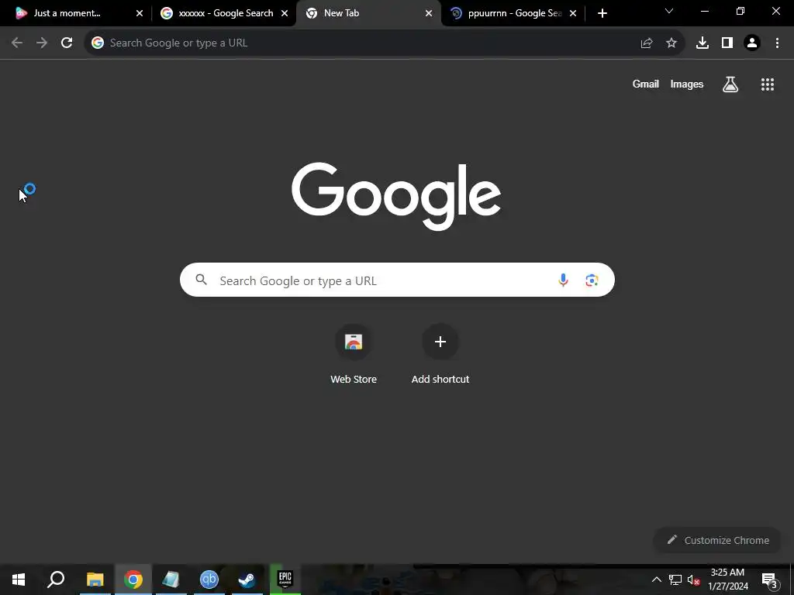Open the notification center icon

coord(770,580)
